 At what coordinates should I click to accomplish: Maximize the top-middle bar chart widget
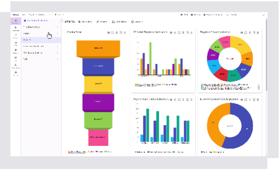pos(179,33)
